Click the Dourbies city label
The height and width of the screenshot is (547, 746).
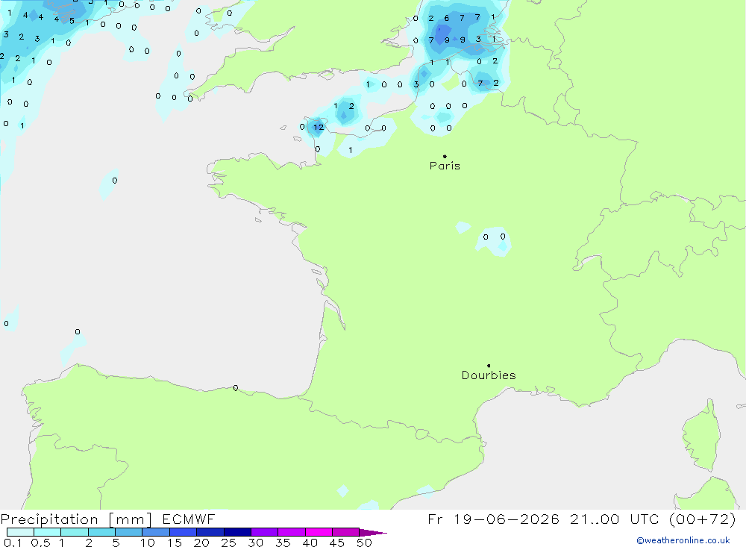[489, 375]
